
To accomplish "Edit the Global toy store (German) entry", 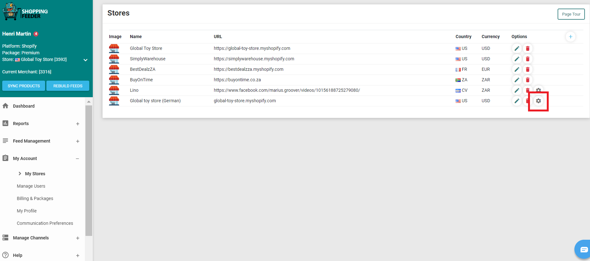I will (517, 101).
